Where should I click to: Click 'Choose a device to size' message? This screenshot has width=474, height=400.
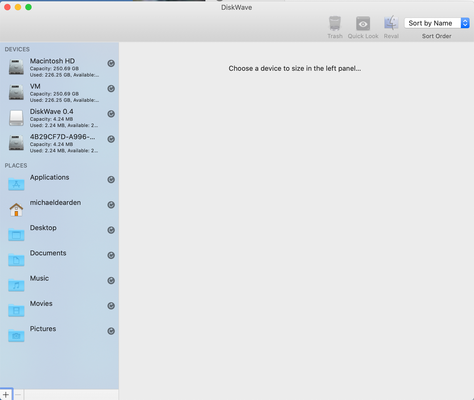295,68
